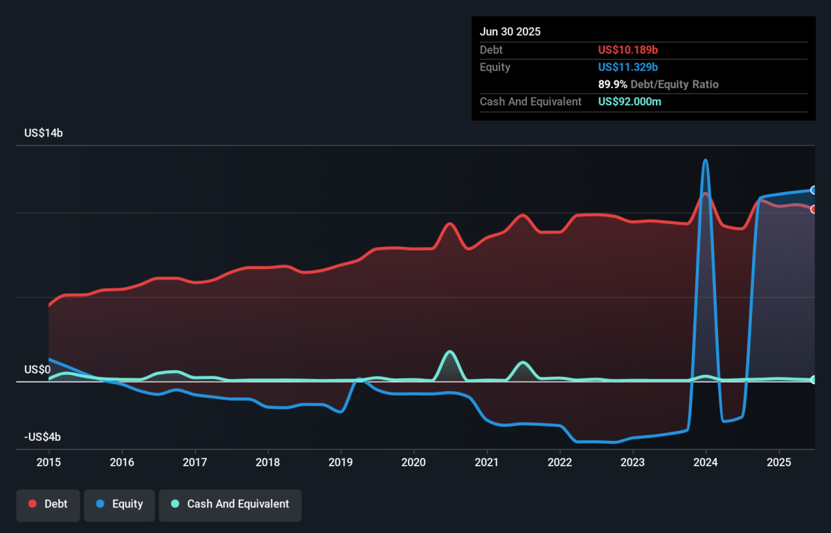Select the 2025 x-axis label
The height and width of the screenshot is (533, 831).
(778, 462)
